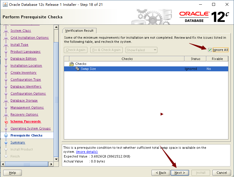This screenshot has width=234, height=177.
Task: Click the Fixable column header
Action: click(217, 59)
